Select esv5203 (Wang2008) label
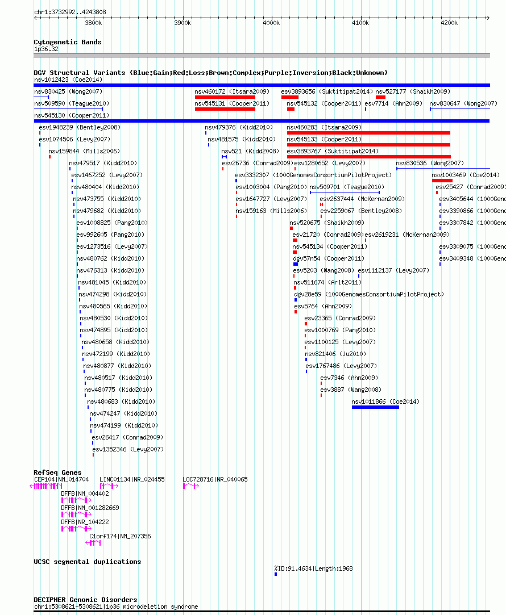Screen dimensions: 506x615 (x=323, y=271)
